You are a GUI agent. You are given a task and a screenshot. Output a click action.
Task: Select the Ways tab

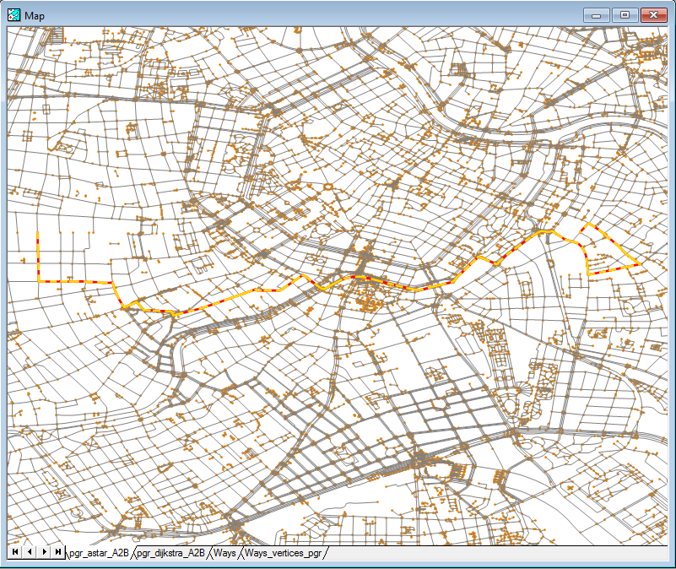(224, 553)
